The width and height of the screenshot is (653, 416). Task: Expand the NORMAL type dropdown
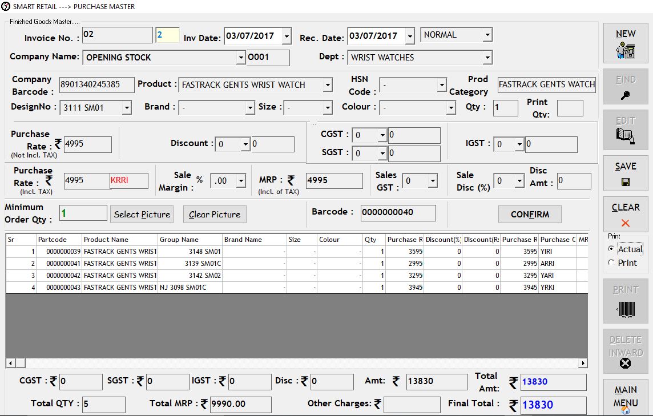click(487, 35)
